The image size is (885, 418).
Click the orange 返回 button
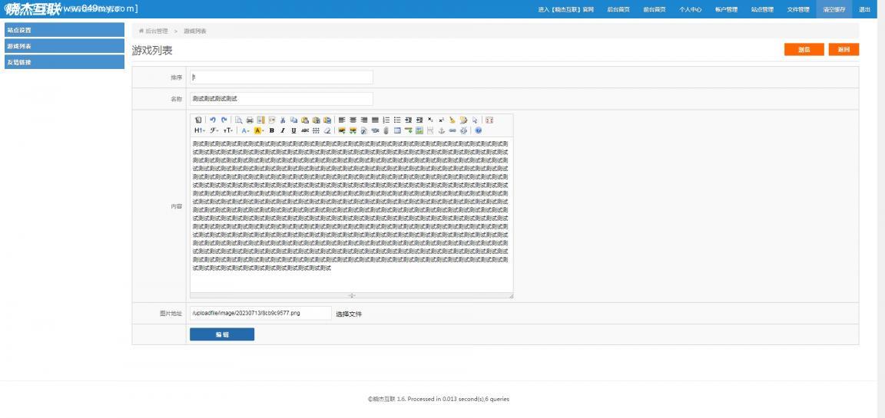[x=844, y=50]
